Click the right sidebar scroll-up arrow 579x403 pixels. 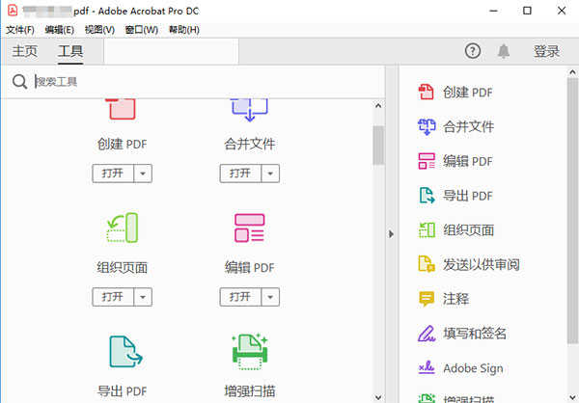[572, 72]
